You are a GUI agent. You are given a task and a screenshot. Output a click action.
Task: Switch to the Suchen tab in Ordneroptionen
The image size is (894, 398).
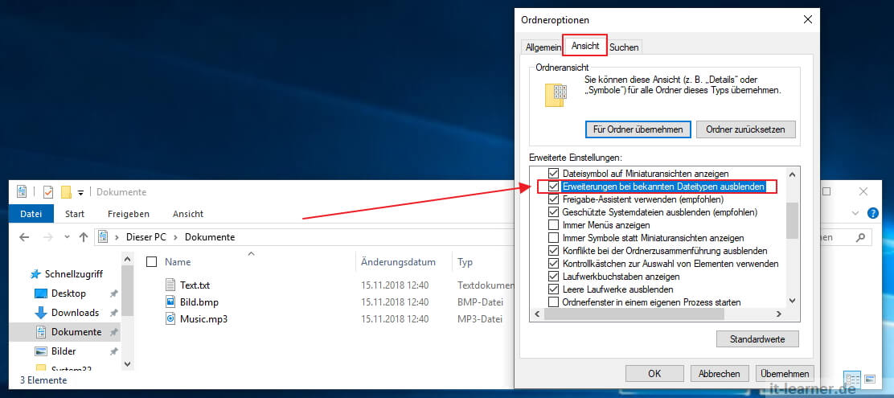tap(624, 47)
